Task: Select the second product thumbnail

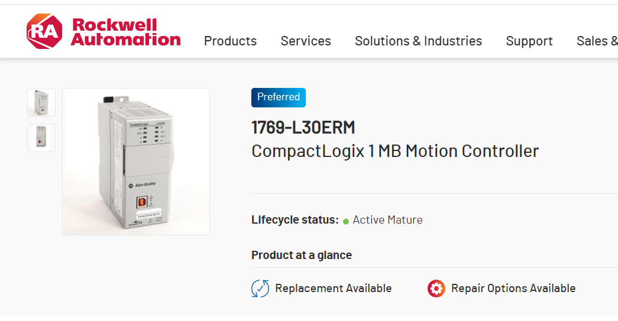Action: tap(41, 138)
